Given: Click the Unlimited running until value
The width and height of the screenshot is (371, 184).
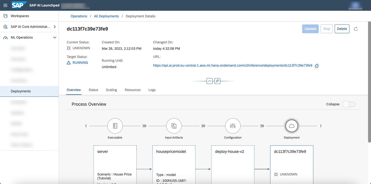Looking at the screenshot, I should pyautogui.click(x=109, y=67).
